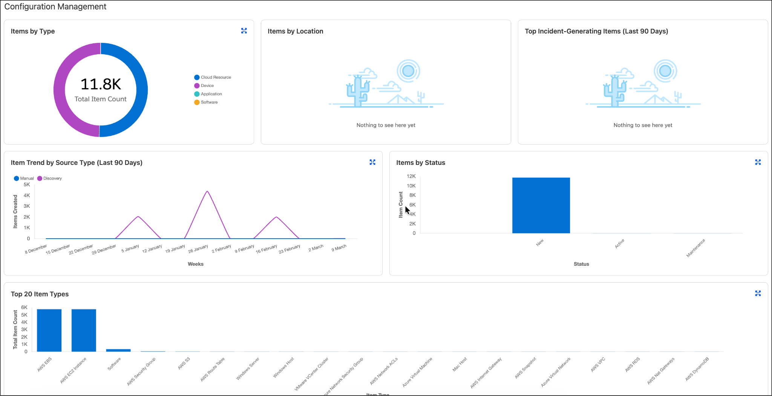The width and height of the screenshot is (772, 396).
Task: Click the 8 December week label
Action: 36,249
